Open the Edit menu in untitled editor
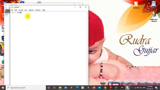 point(16,10)
